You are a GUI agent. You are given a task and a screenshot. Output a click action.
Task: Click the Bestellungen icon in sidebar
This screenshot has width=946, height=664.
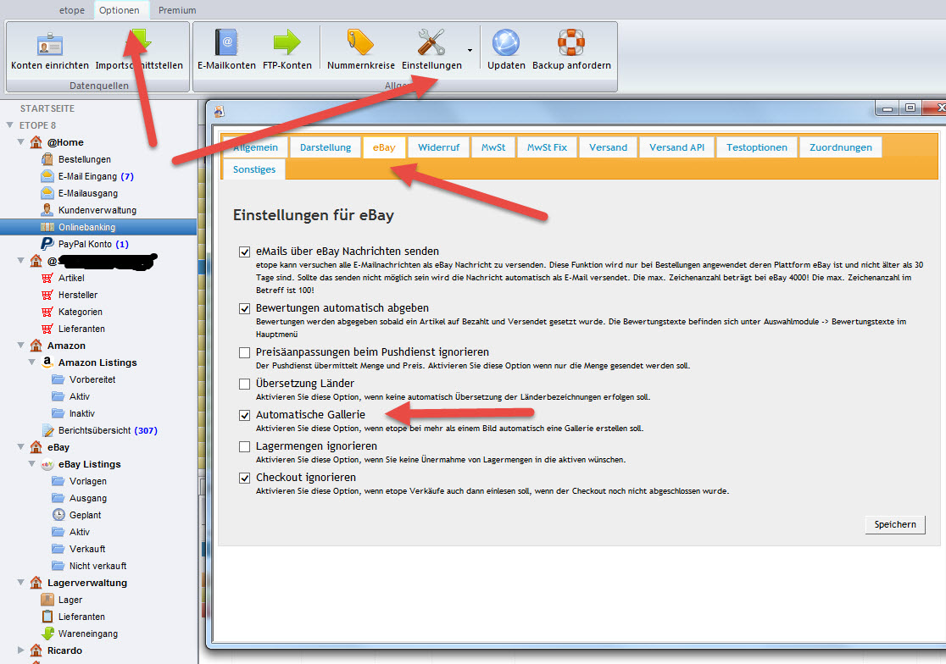click(x=47, y=159)
